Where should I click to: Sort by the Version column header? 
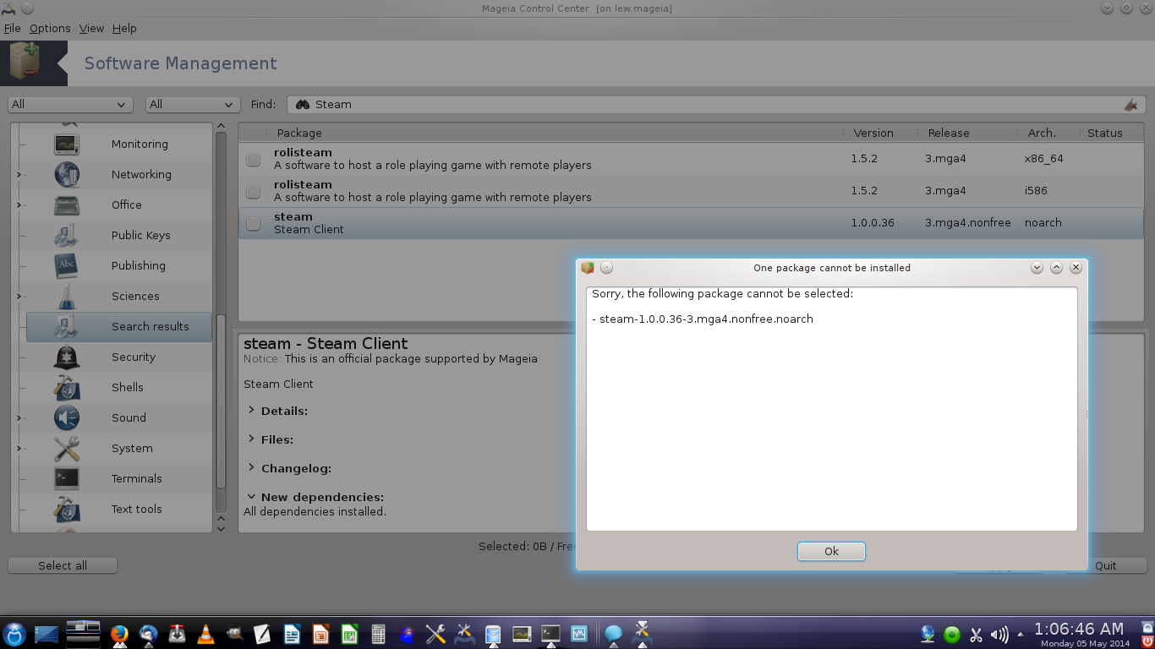click(x=879, y=133)
